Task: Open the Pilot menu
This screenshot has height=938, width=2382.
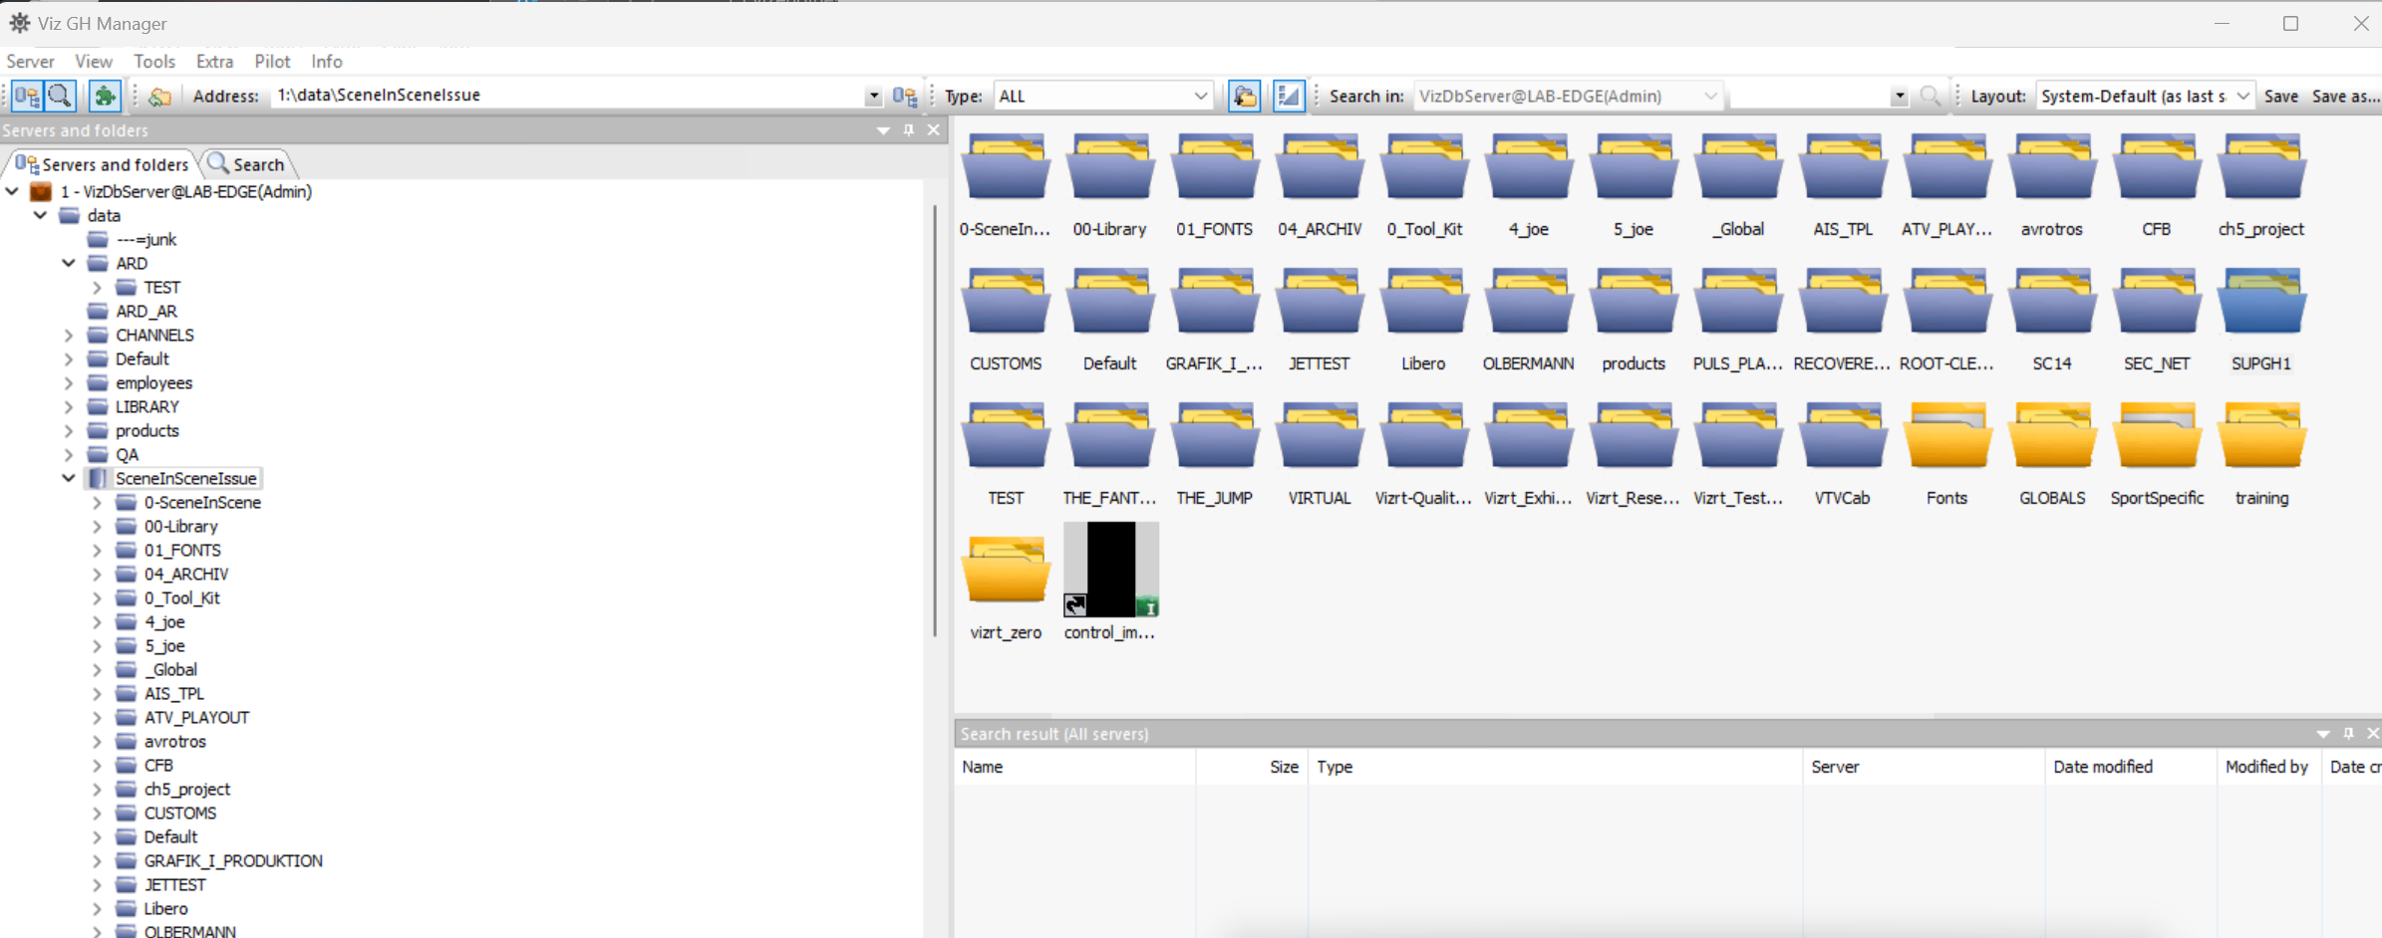Action: point(272,62)
